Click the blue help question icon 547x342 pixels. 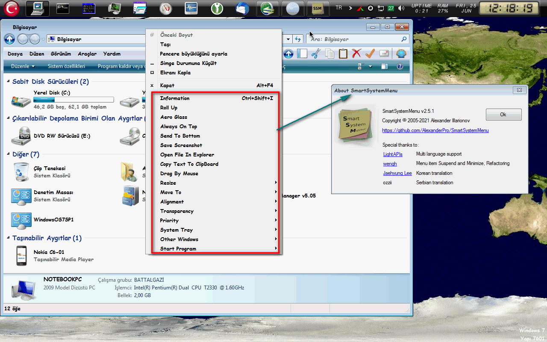400,66
